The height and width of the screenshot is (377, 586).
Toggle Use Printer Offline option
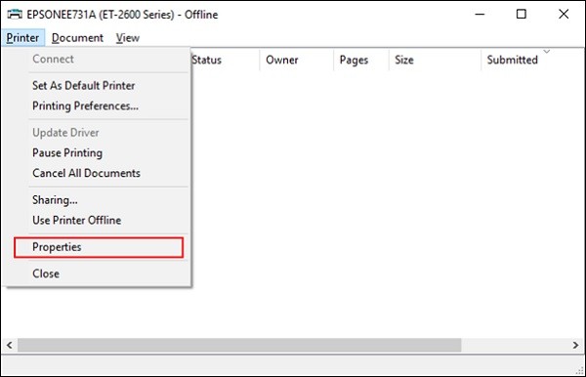tap(76, 220)
